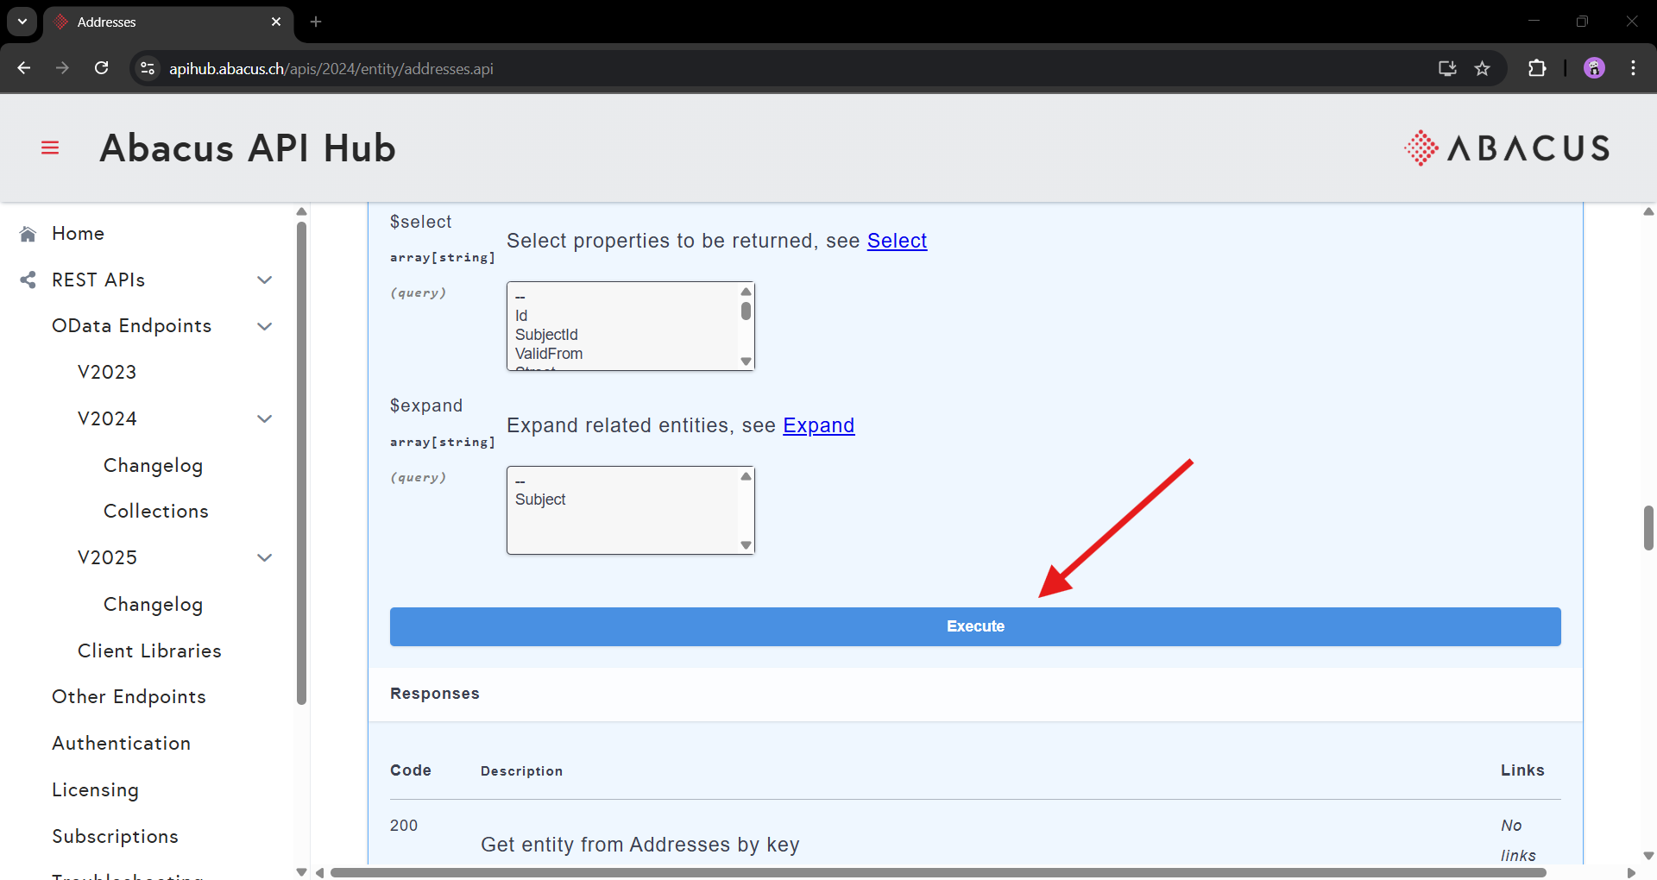Click the page vertical scrollbar thumb
The height and width of the screenshot is (880, 1657).
(1648, 528)
